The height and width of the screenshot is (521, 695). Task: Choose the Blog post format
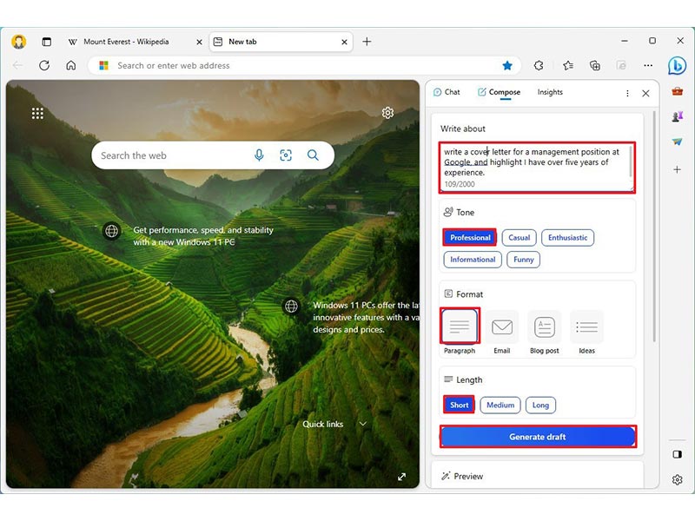pos(545,332)
